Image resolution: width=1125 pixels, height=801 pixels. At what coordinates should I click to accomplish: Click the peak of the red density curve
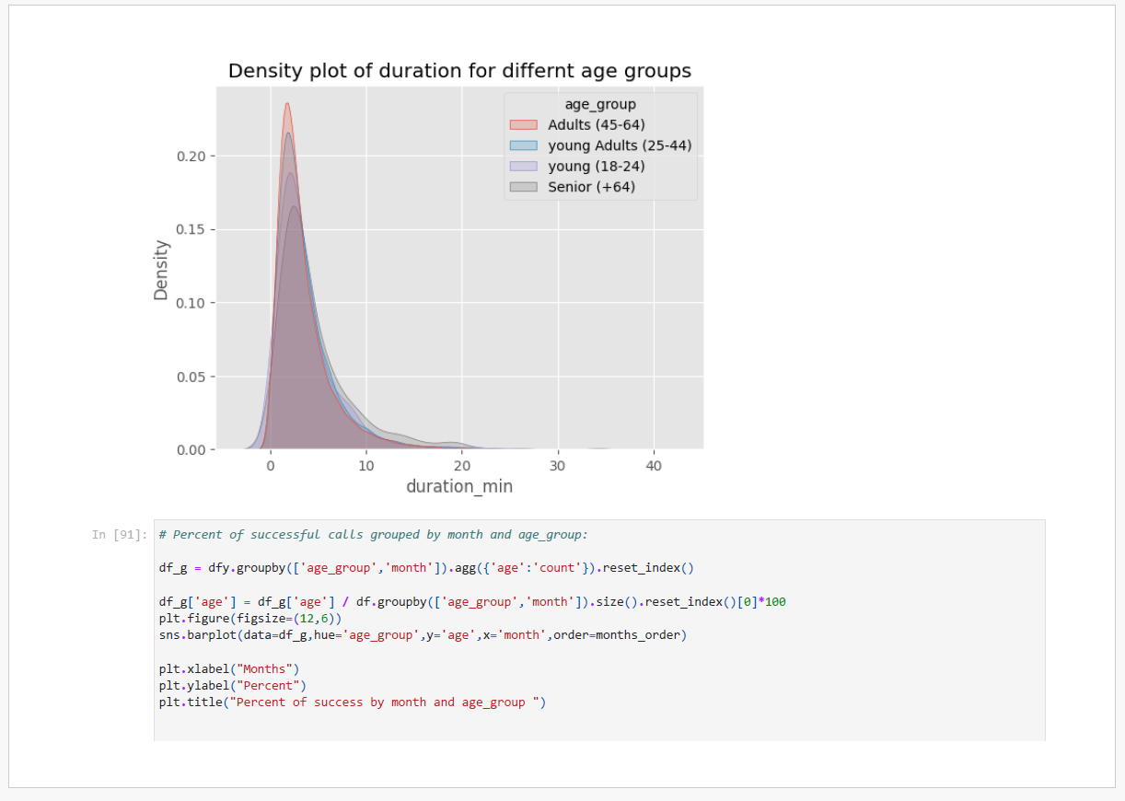click(x=287, y=104)
